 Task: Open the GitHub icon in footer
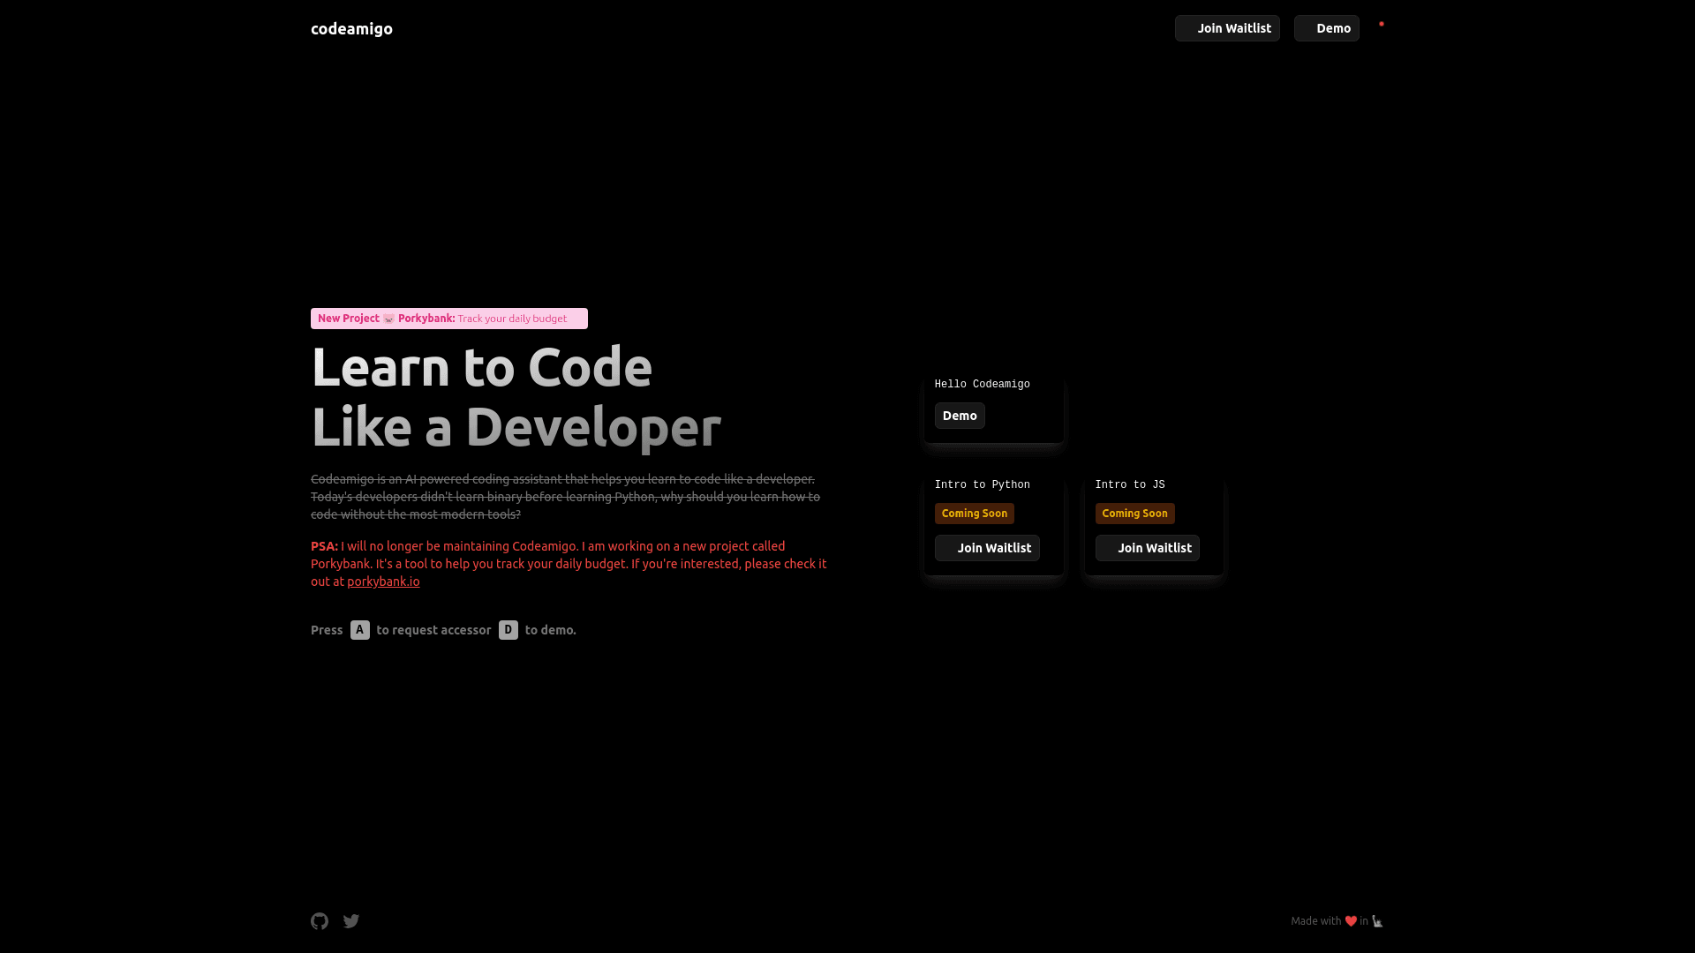pyautogui.click(x=320, y=921)
